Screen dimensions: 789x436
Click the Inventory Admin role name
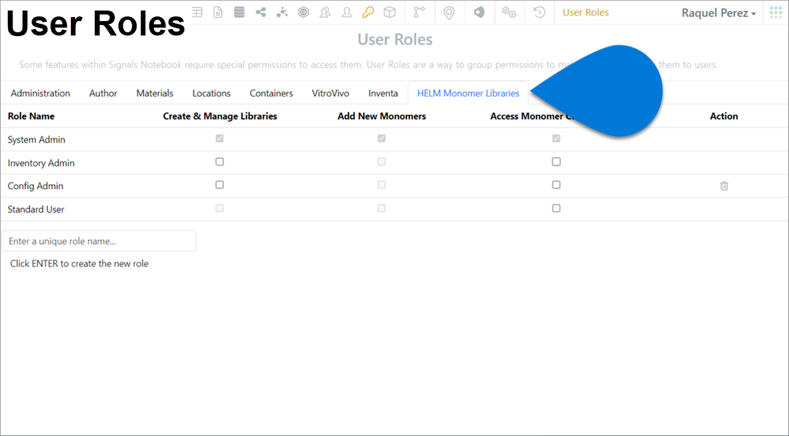41,163
